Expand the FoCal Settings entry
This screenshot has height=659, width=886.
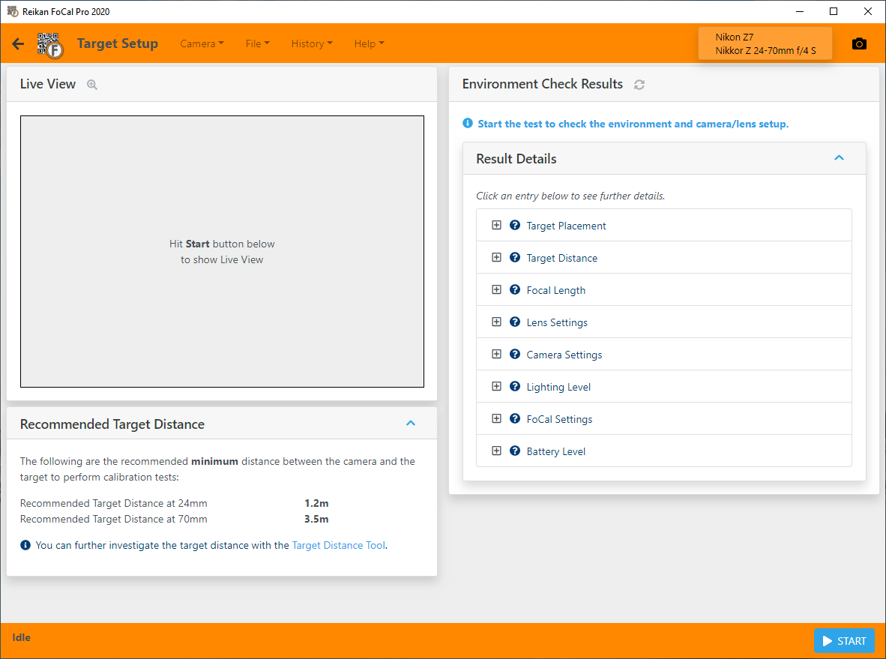[x=497, y=418]
